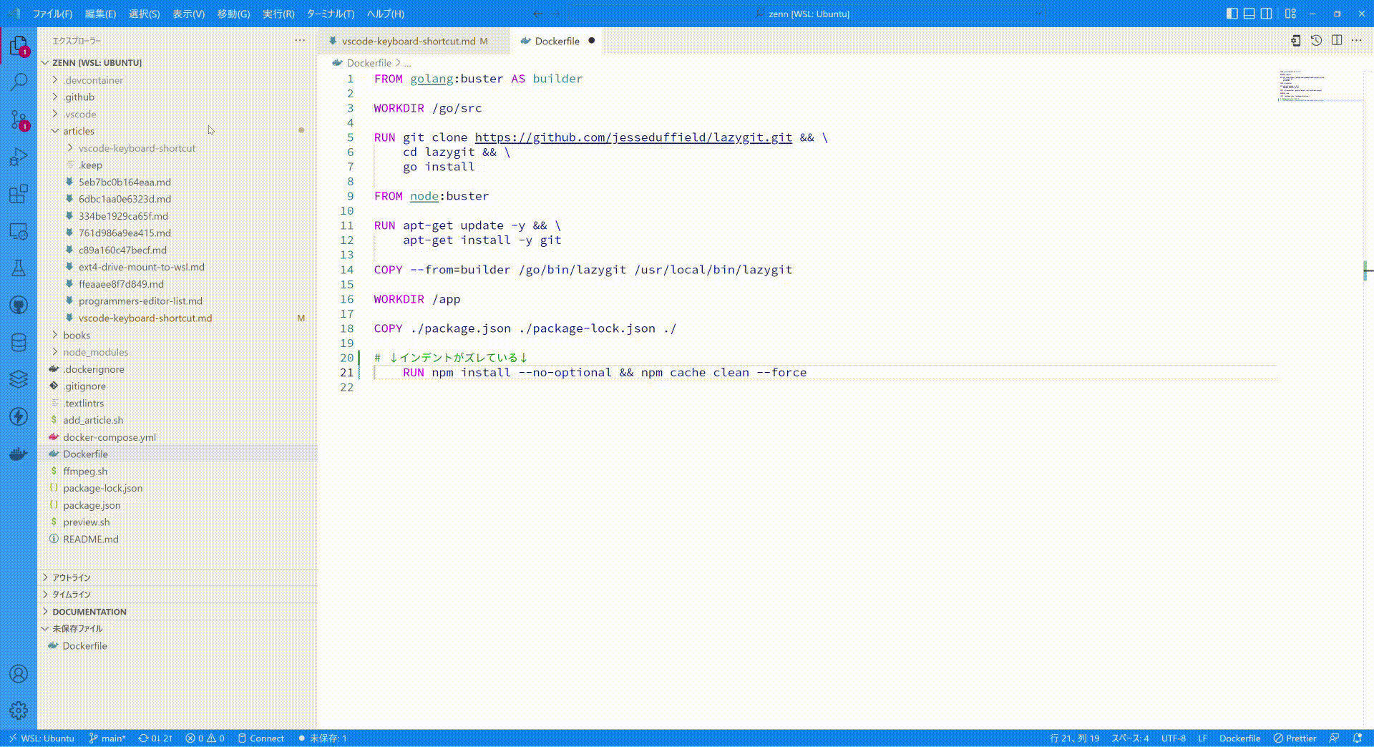
Task: Open errors and warnings count
Action: [205, 738]
